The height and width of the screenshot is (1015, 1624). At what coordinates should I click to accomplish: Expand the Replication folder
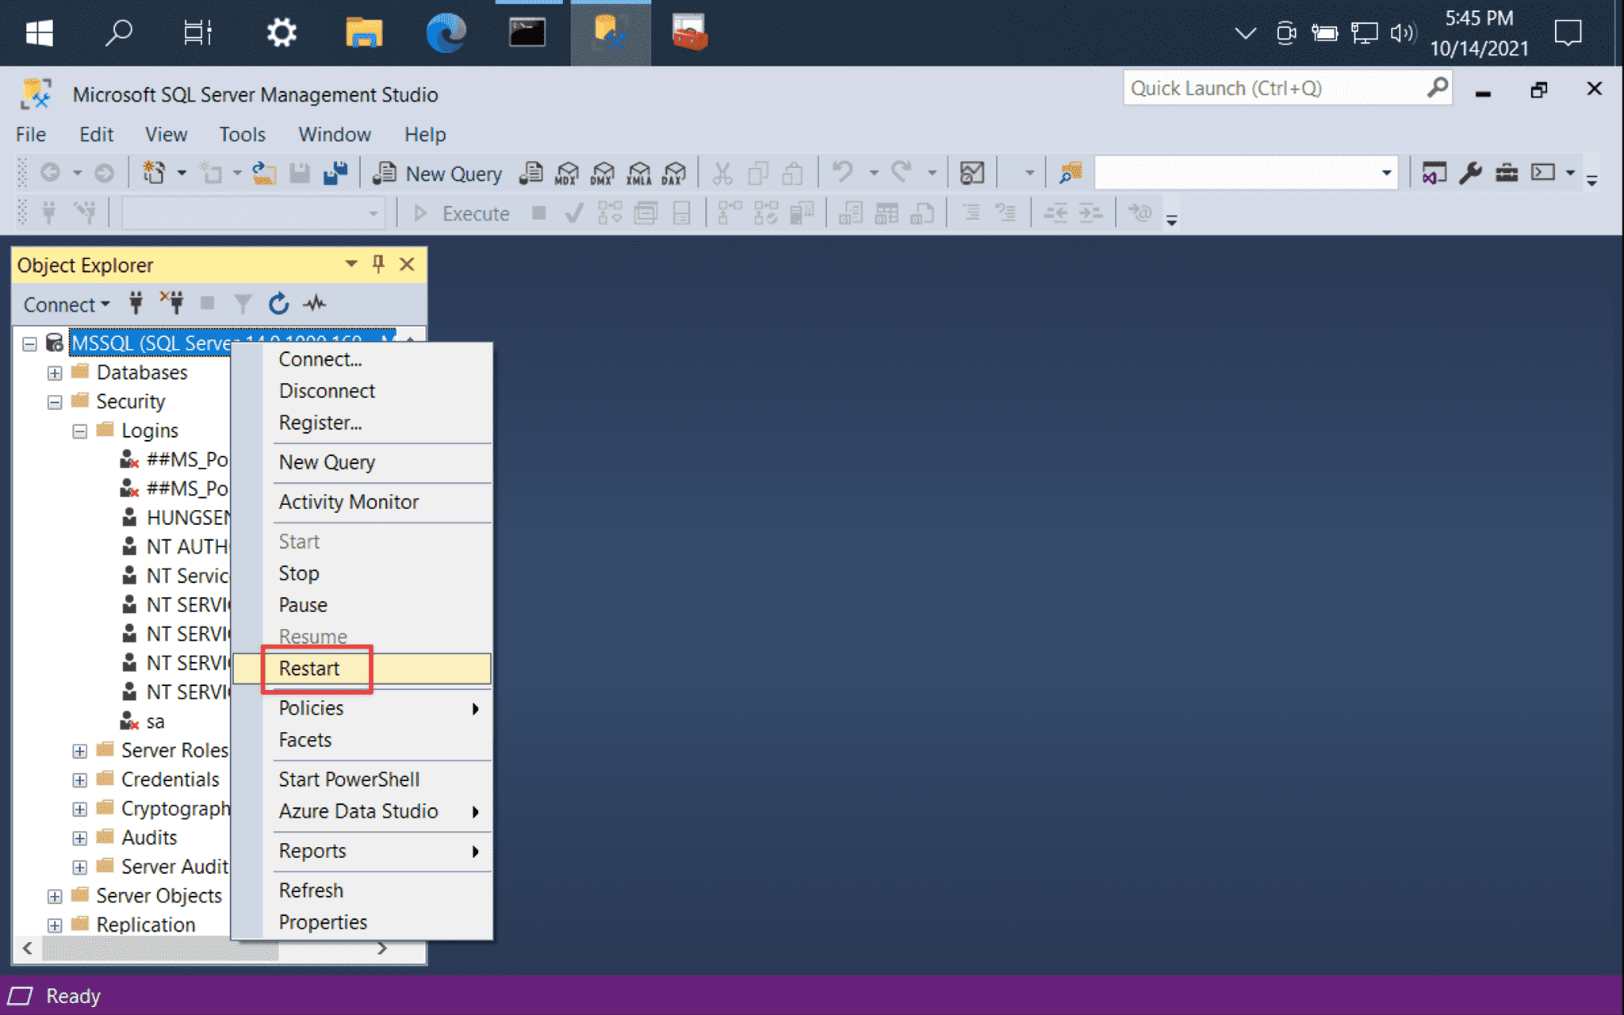click(x=55, y=925)
